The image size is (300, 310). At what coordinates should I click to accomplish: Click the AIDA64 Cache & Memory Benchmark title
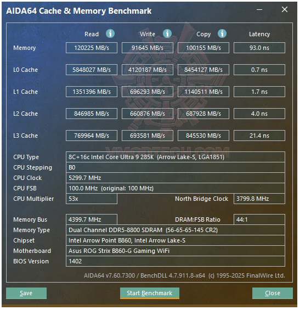79,11
